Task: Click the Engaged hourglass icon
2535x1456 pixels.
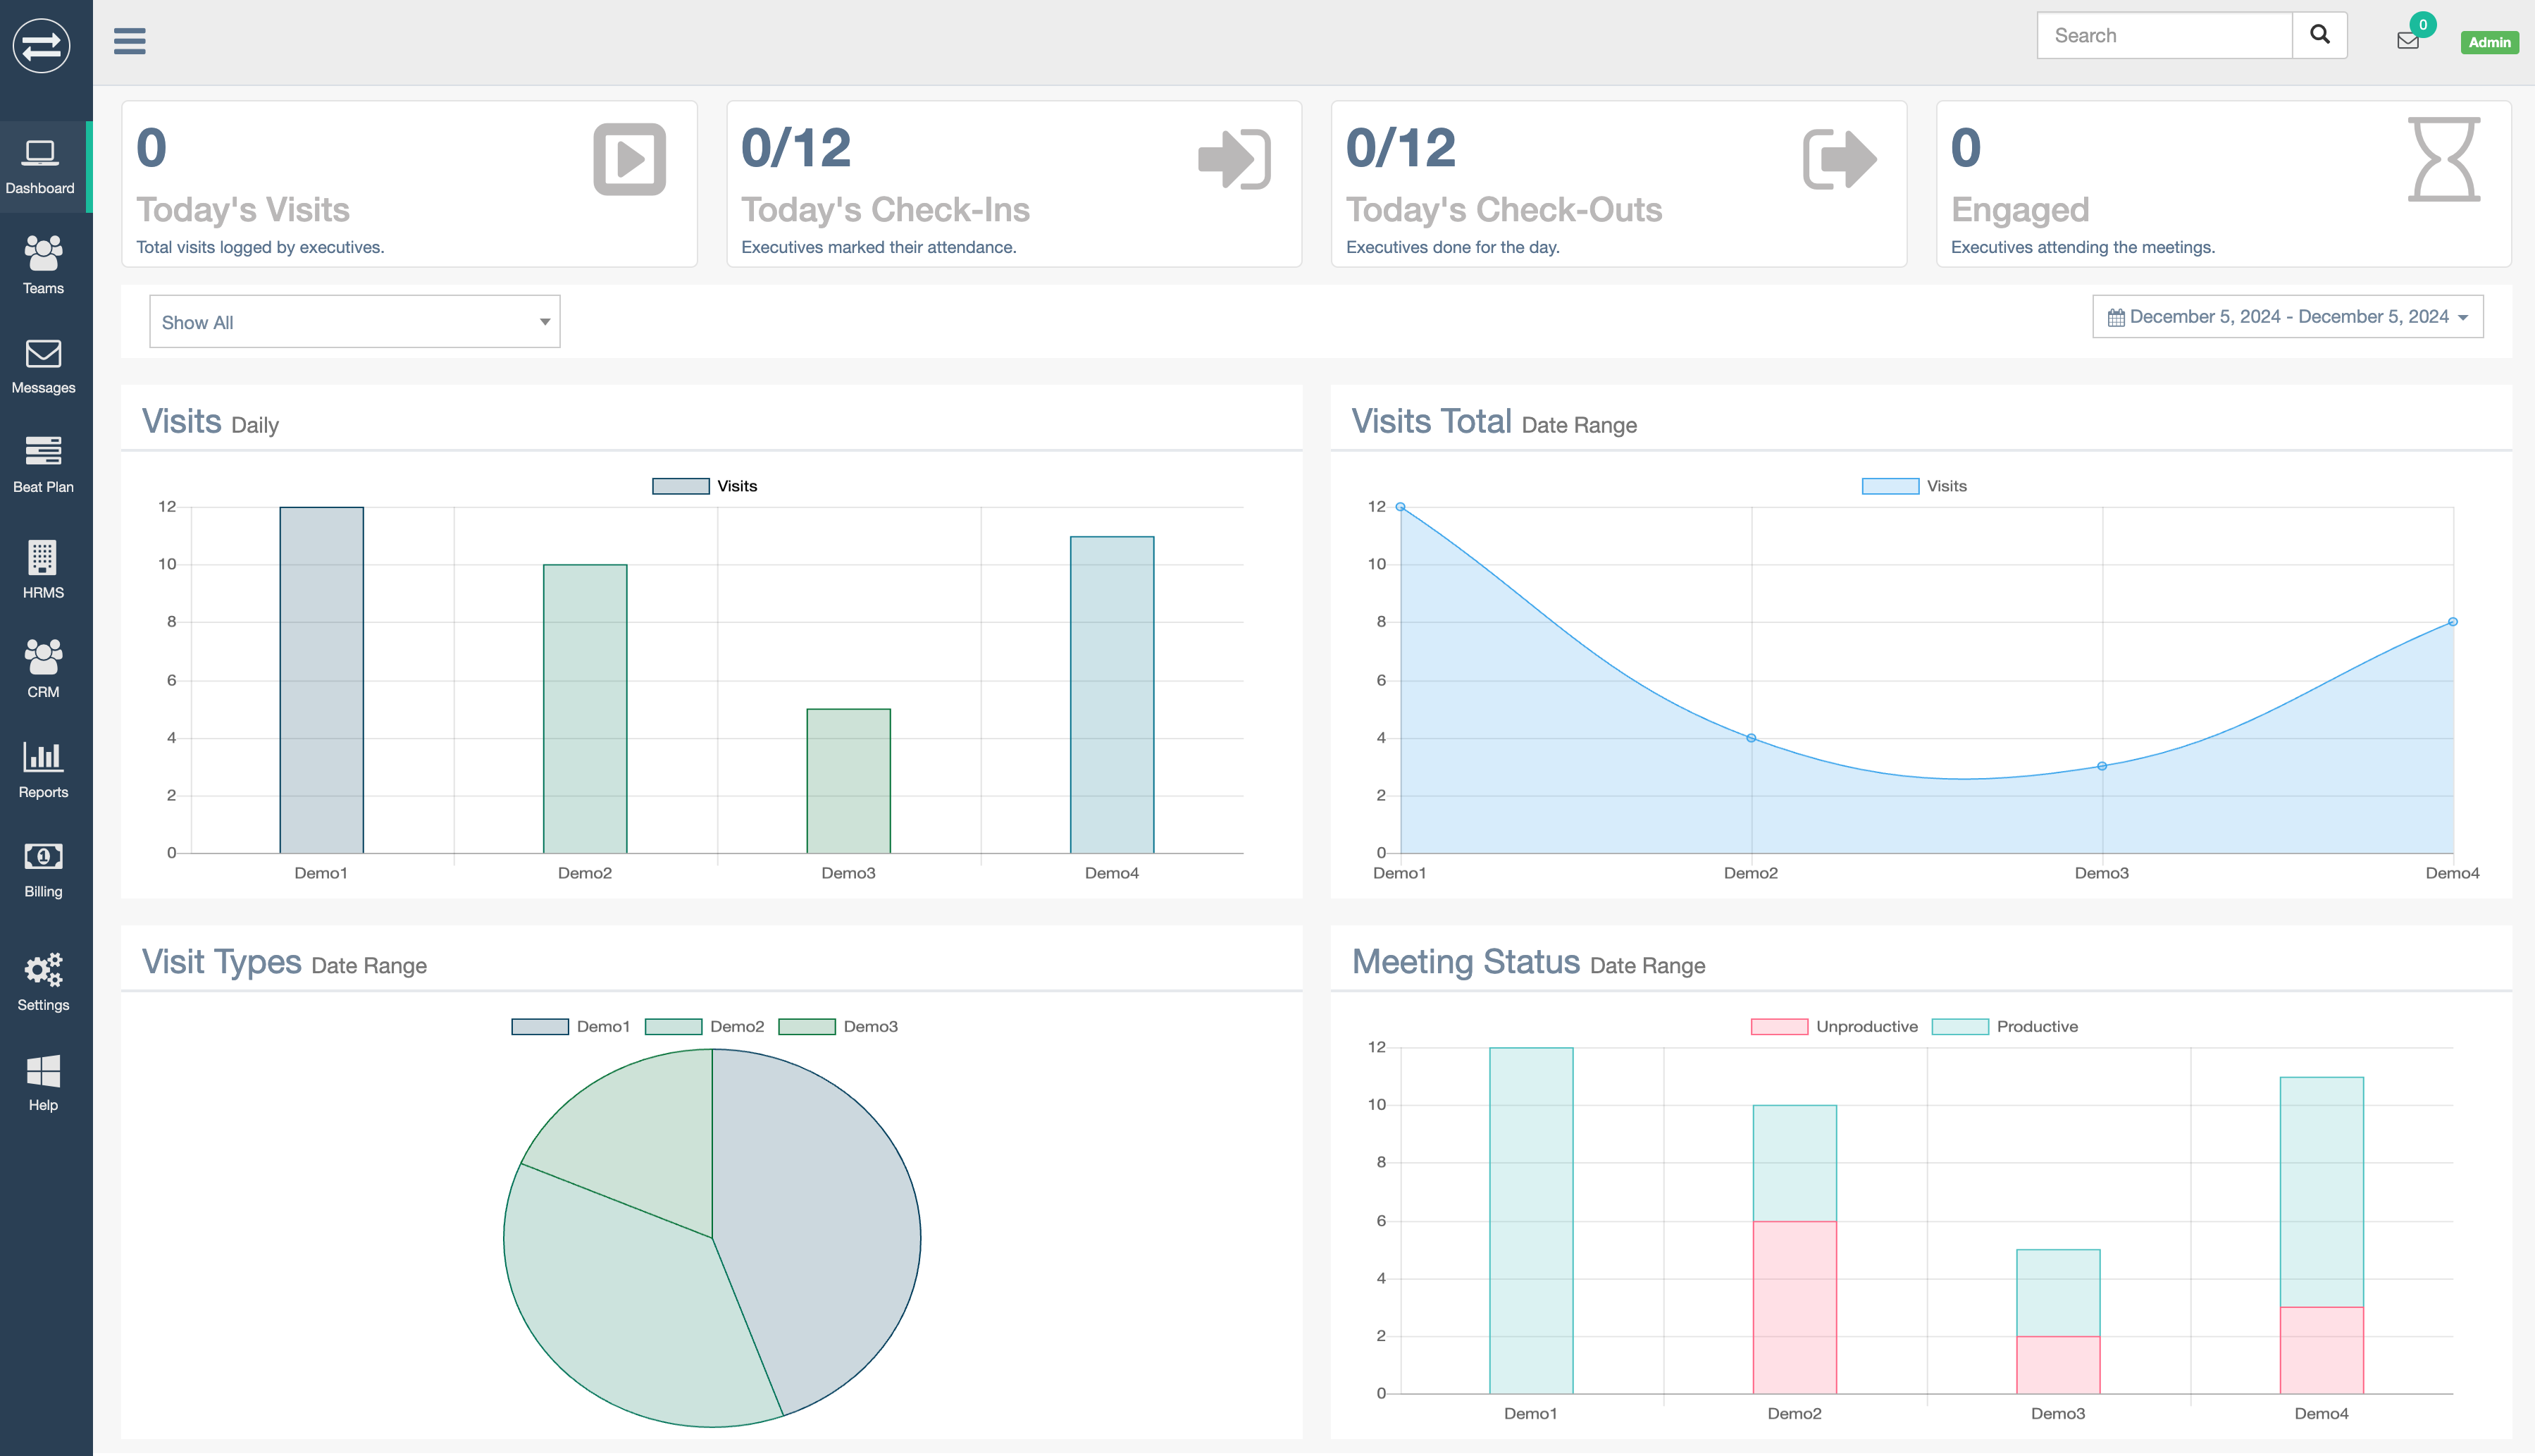Action: tap(2444, 159)
